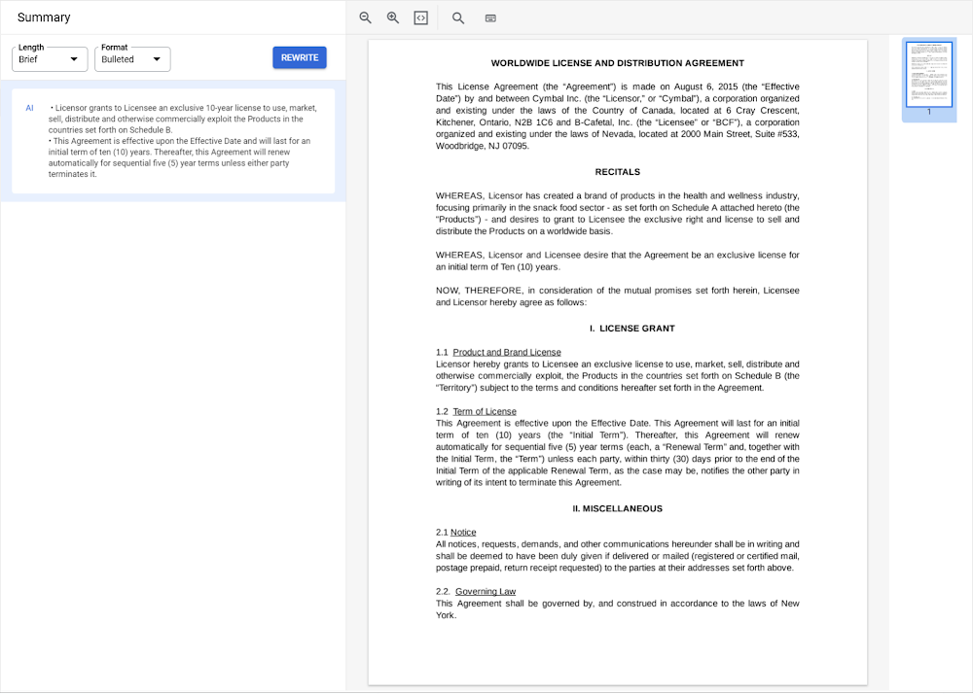Viewport: 973px width, 694px height.
Task: Click the page number 1 under the thumbnail
Action: (929, 112)
